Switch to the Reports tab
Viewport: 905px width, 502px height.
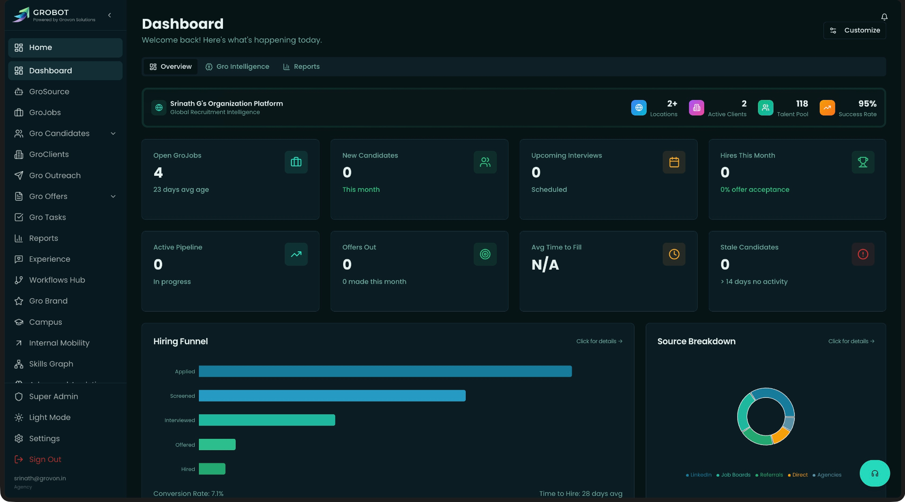(x=301, y=66)
